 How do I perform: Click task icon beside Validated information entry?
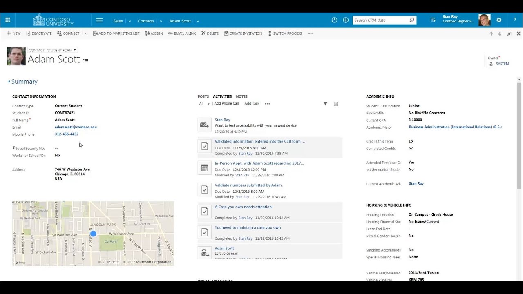(205, 146)
